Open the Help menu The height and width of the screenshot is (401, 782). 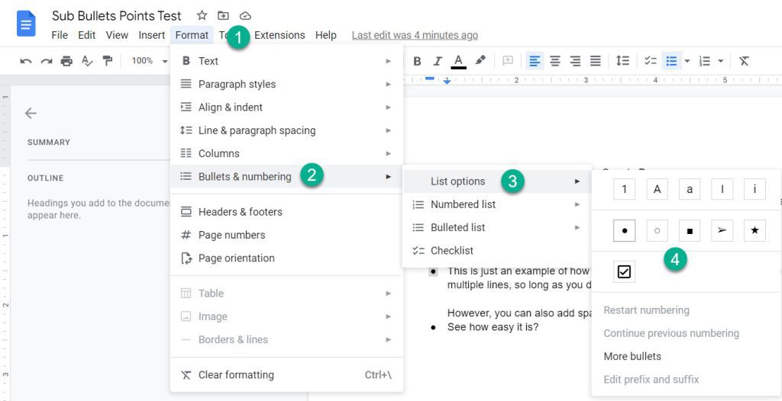[325, 35]
